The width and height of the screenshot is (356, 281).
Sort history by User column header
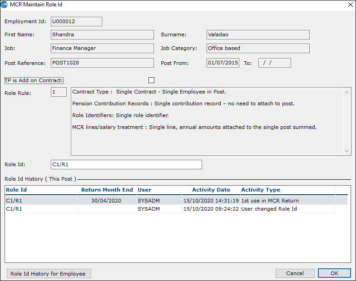[159, 190]
